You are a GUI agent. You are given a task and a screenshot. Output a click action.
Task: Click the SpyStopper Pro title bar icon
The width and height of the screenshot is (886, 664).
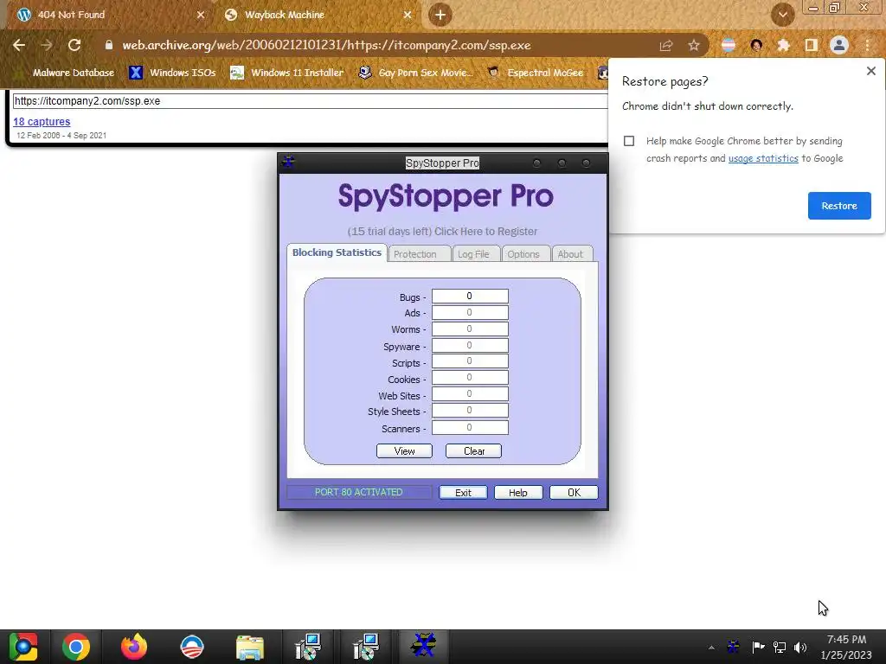(x=289, y=162)
